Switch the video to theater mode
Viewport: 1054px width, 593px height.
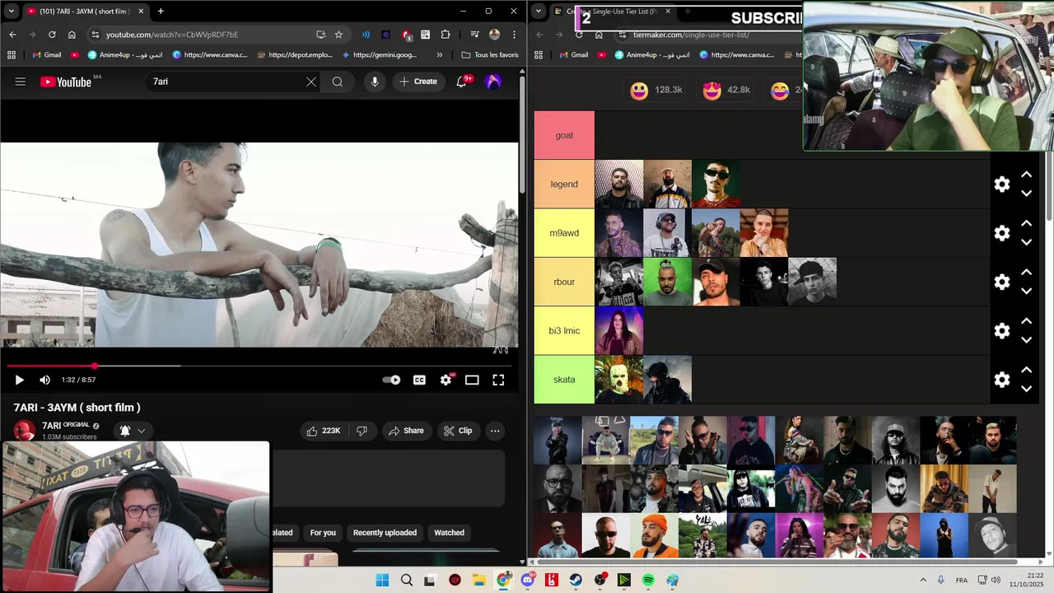472,380
